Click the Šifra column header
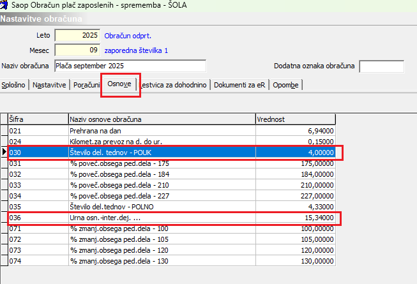 [x=38, y=119]
